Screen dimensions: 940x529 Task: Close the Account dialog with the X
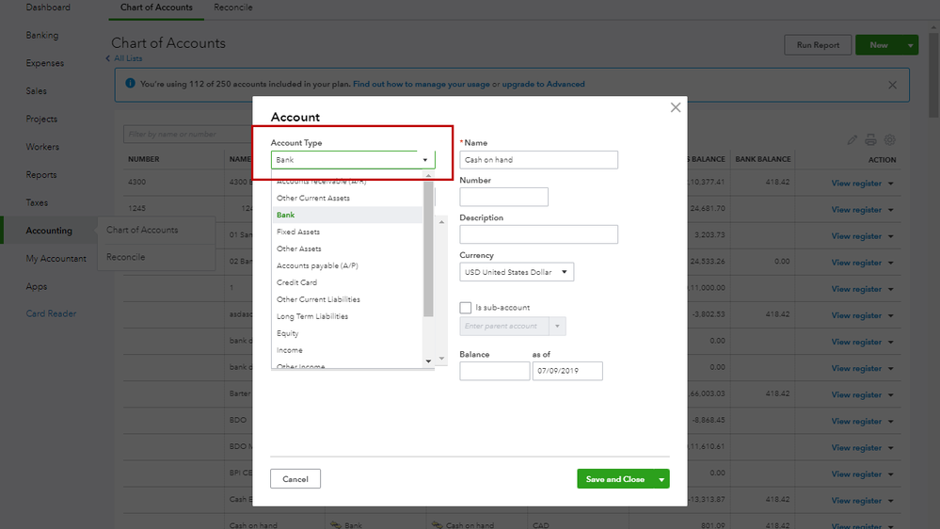click(x=675, y=107)
